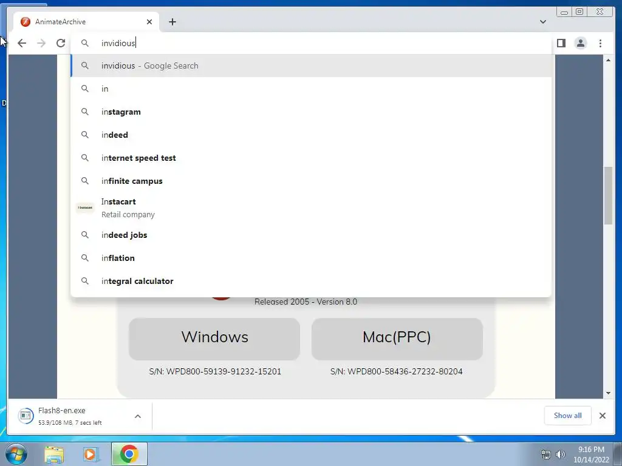Minimize the Chrome window

tap(564, 12)
